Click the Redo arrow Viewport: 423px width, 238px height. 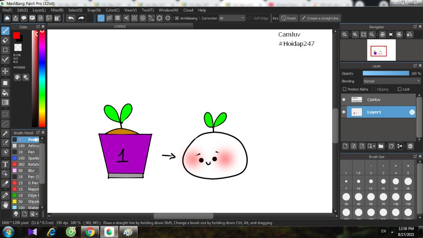[x=81, y=18]
